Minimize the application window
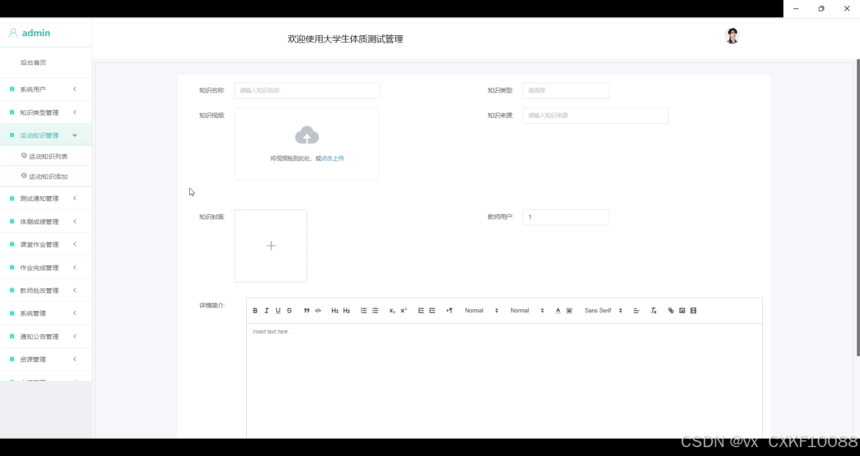Viewport: 860px width, 456px height. pos(796,8)
